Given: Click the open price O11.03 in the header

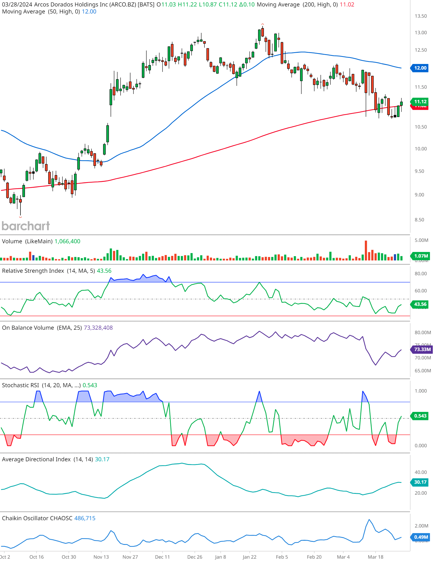Looking at the screenshot, I should 166,4.
